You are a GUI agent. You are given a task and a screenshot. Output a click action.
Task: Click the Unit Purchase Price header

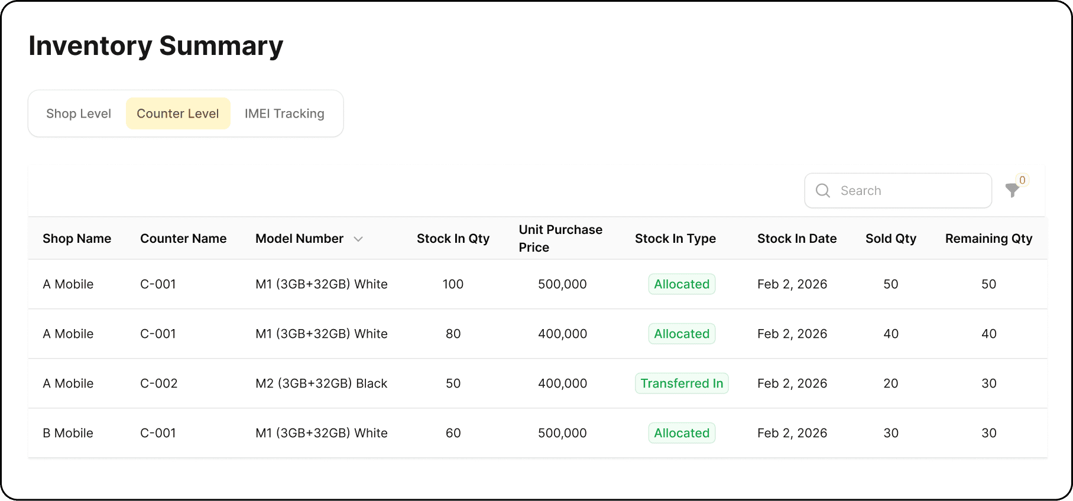[x=560, y=239]
